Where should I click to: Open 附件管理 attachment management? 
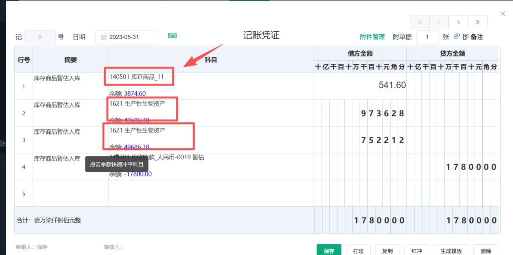coord(372,37)
